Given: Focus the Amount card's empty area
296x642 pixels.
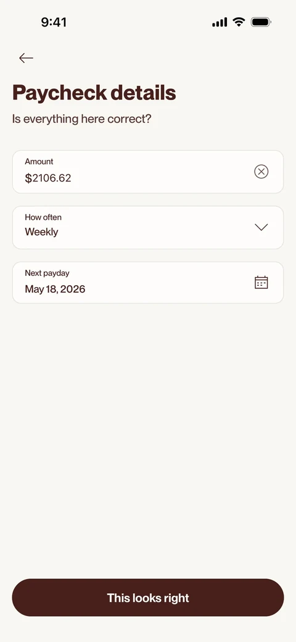Looking at the screenshot, I should point(163,172).
